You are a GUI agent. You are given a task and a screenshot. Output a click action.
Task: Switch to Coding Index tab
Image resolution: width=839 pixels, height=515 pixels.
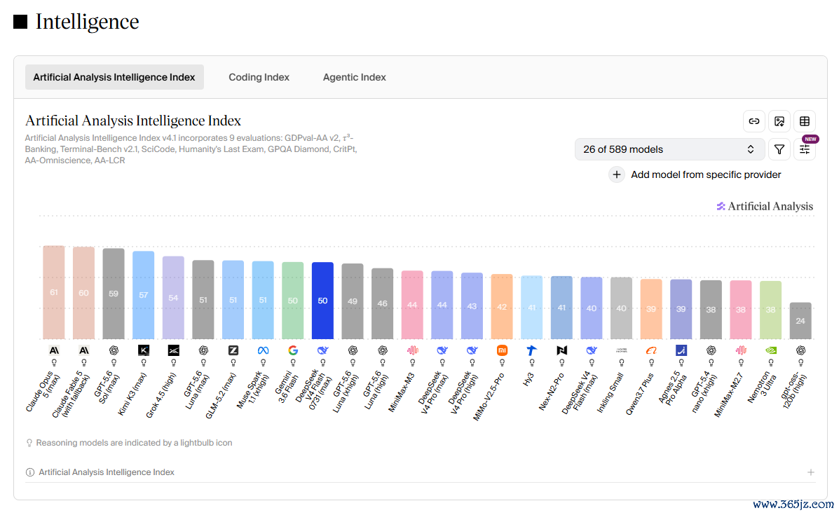[x=259, y=77]
